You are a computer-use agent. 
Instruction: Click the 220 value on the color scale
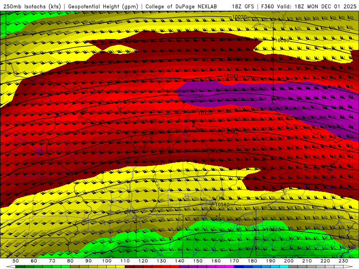325,261
